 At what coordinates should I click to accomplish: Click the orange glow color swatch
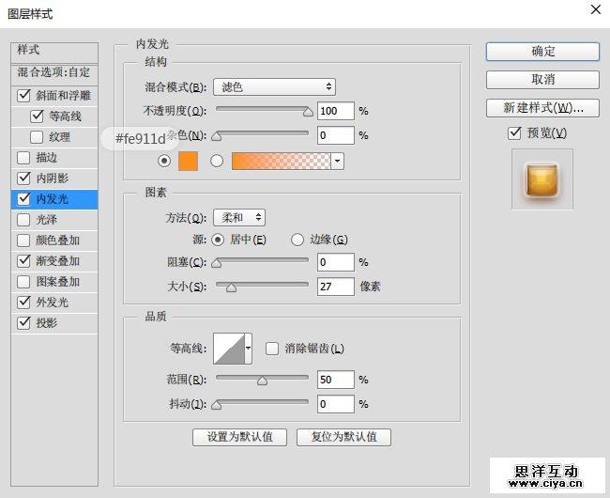click(x=189, y=161)
